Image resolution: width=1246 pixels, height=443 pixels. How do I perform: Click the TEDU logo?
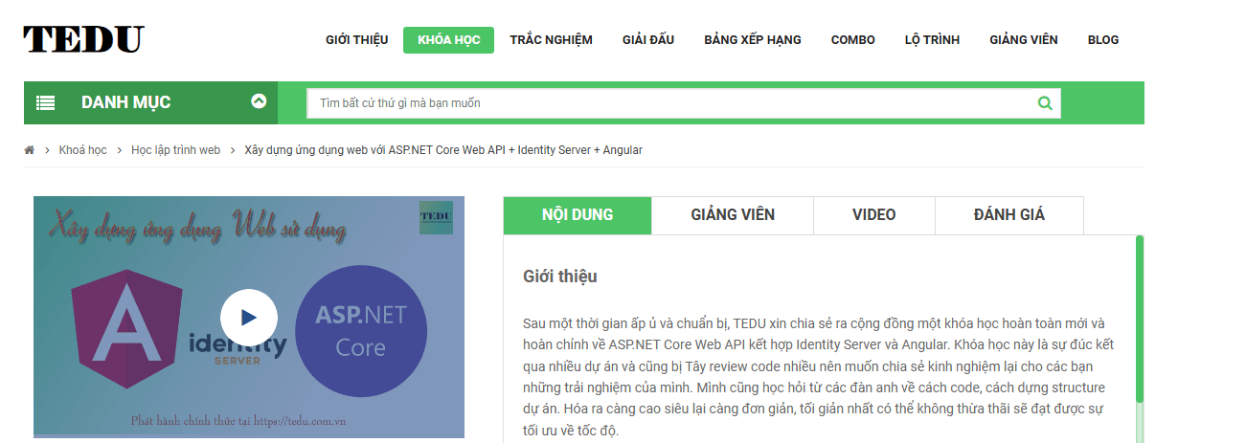click(84, 39)
